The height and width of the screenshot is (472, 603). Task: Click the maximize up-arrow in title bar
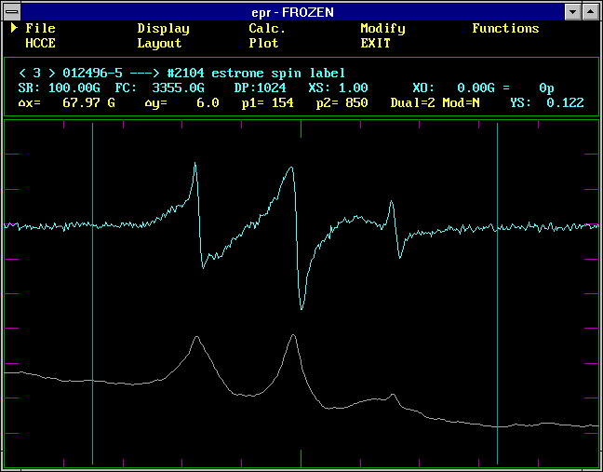coord(591,11)
